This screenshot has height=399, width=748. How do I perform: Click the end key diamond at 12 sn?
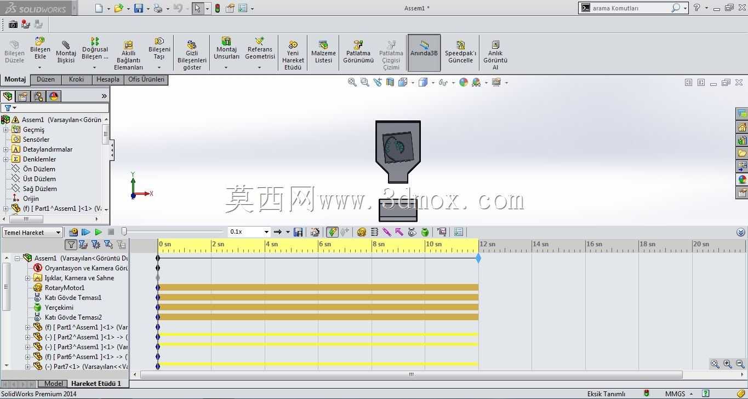pos(478,258)
